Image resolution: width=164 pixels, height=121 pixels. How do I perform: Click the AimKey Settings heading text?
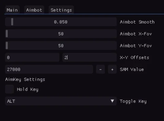pyautogui.click(x=25, y=79)
